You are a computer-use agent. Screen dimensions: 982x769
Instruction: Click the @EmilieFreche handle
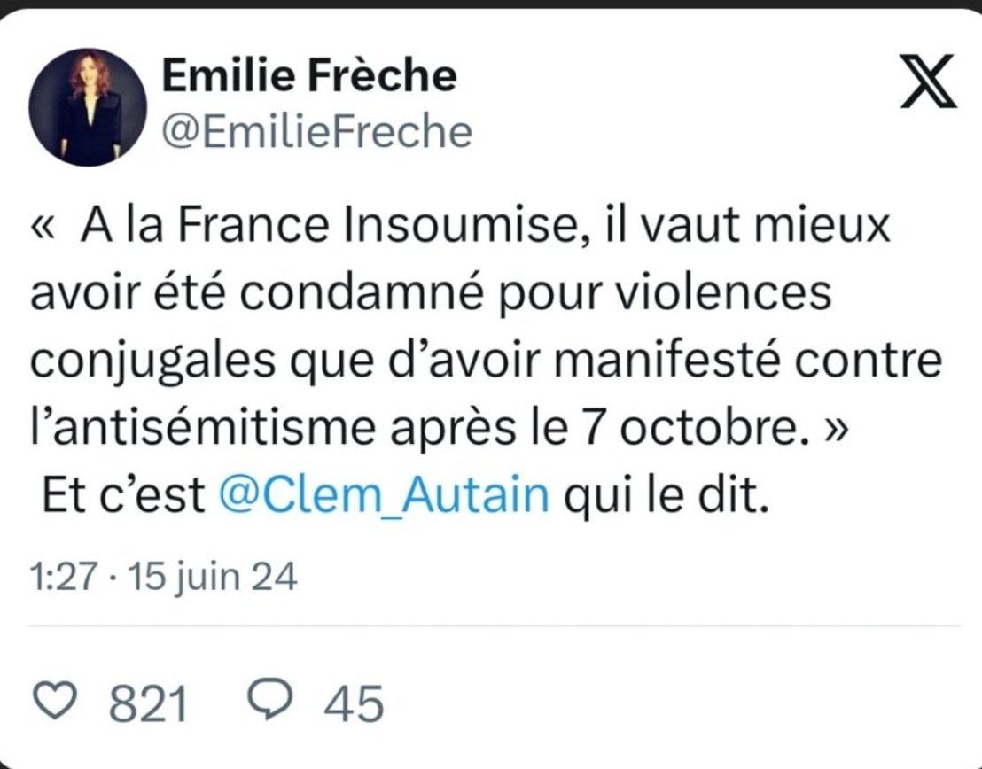(317, 132)
